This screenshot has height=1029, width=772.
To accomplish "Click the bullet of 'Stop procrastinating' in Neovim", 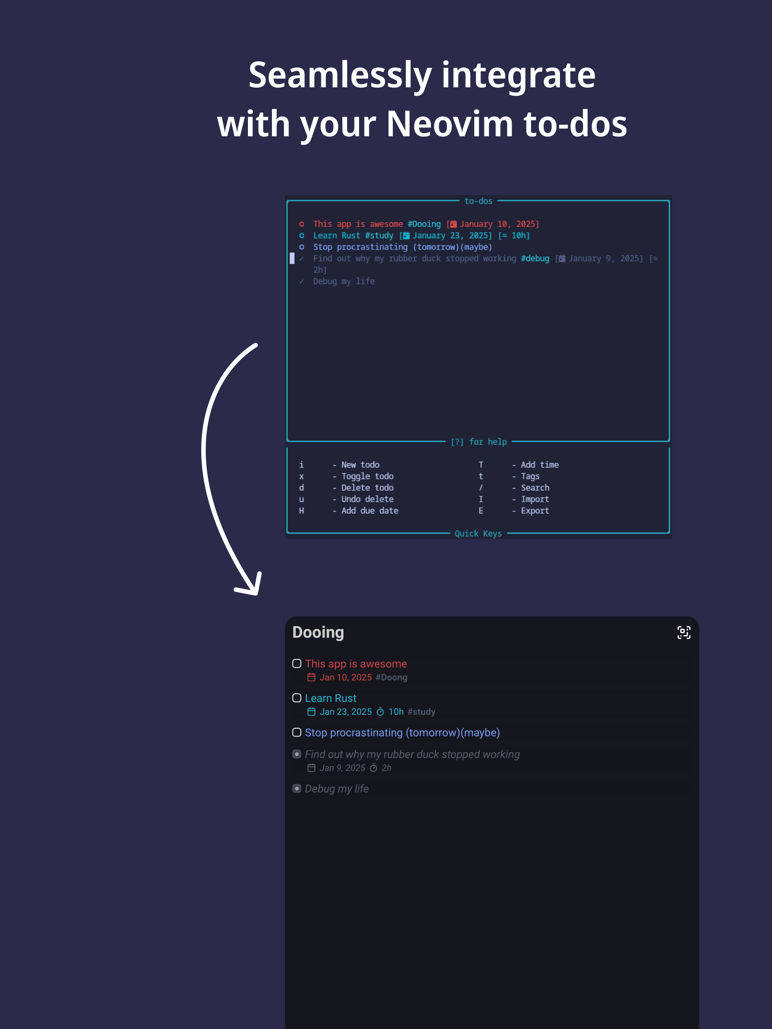I will pos(301,247).
